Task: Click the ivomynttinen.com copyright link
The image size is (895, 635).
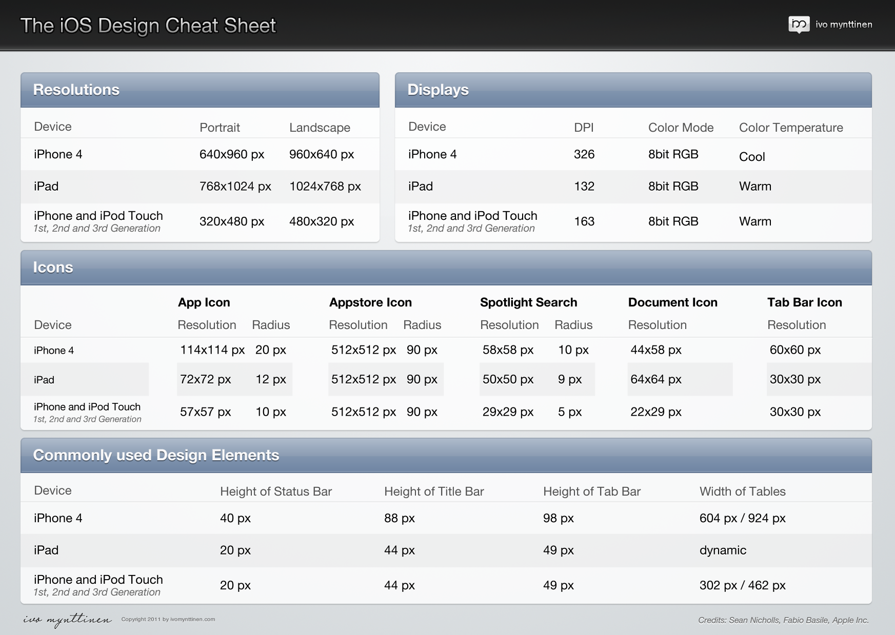Action: tap(168, 619)
